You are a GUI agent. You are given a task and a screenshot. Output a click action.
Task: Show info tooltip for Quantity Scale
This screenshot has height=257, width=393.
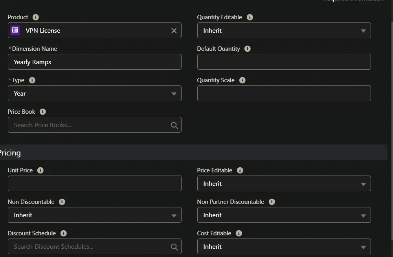point(242,80)
